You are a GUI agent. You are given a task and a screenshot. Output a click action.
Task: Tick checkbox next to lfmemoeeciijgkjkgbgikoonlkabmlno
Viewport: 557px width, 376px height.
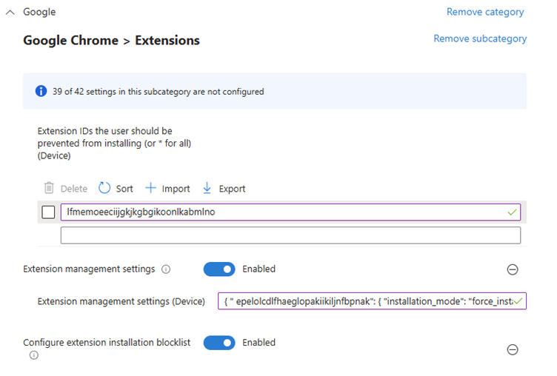pos(48,212)
